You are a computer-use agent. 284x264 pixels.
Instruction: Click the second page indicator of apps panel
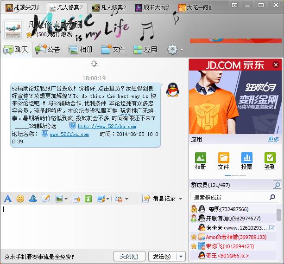pos(235,175)
